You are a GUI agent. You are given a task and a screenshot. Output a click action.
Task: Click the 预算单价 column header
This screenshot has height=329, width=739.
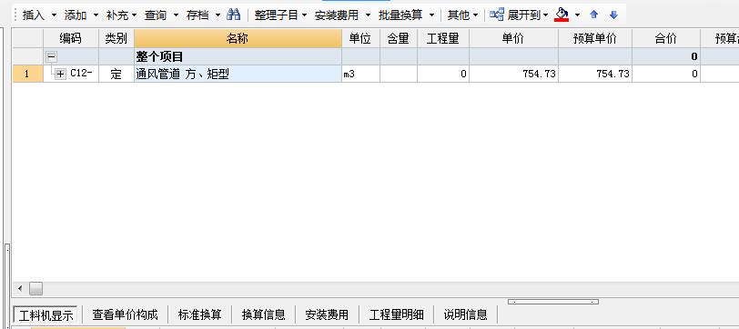595,38
